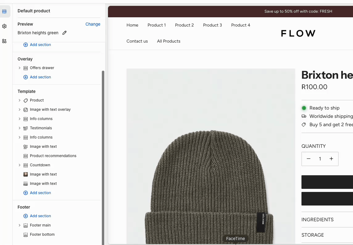Click Add section under Template
353x245 pixels.
click(40, 193)
